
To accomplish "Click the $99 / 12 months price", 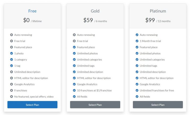I will pos(158,20).
